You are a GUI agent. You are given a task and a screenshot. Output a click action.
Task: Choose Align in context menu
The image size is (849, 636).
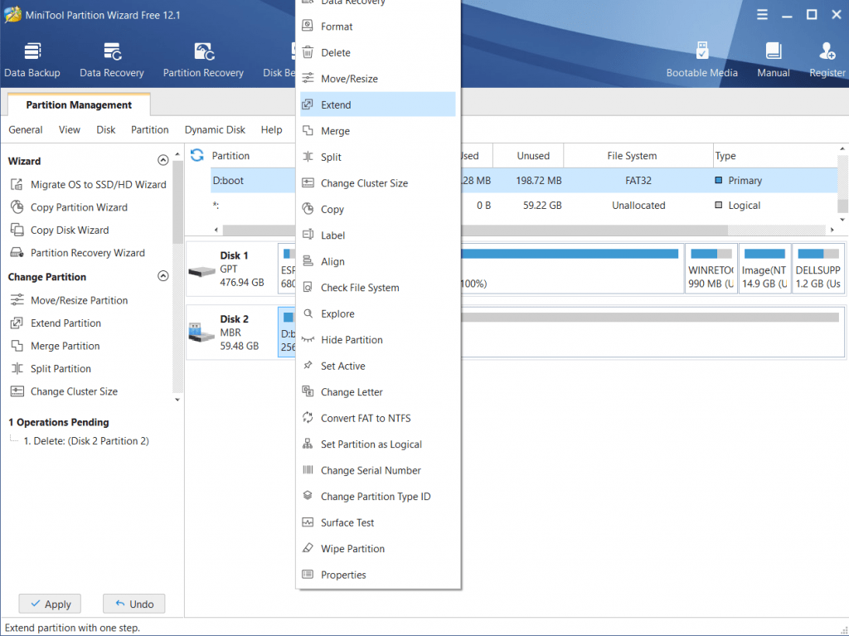[x=378, y=261]
